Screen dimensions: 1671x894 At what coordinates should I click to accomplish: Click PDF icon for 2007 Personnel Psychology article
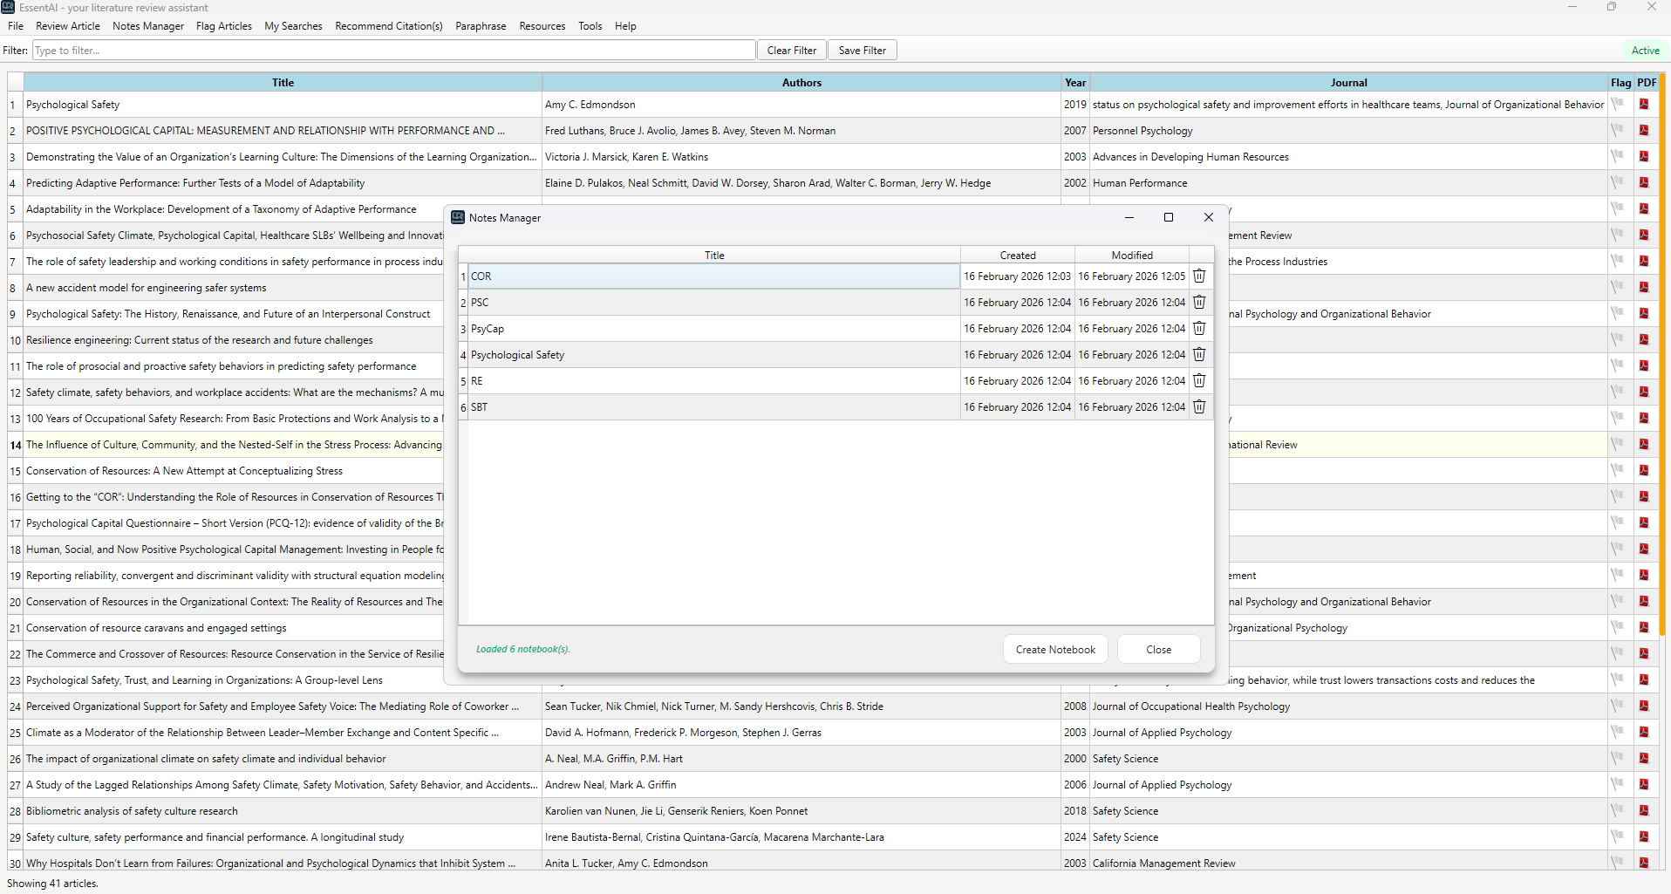(x=1644, y=131)
